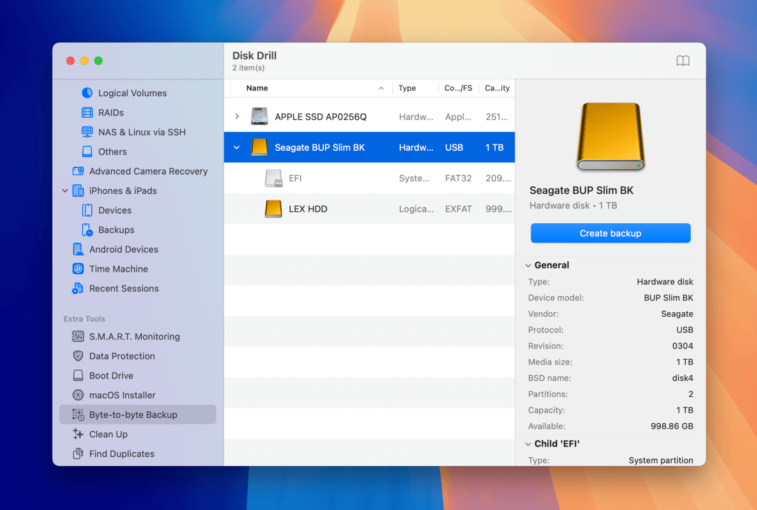
Task: Select the LEX HDD row name
Action: point(308,209)
